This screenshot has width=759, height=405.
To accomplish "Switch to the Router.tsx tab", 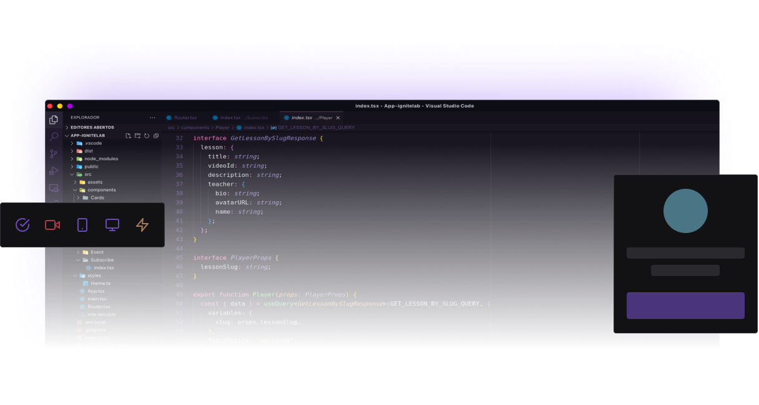I will point(185,117).
